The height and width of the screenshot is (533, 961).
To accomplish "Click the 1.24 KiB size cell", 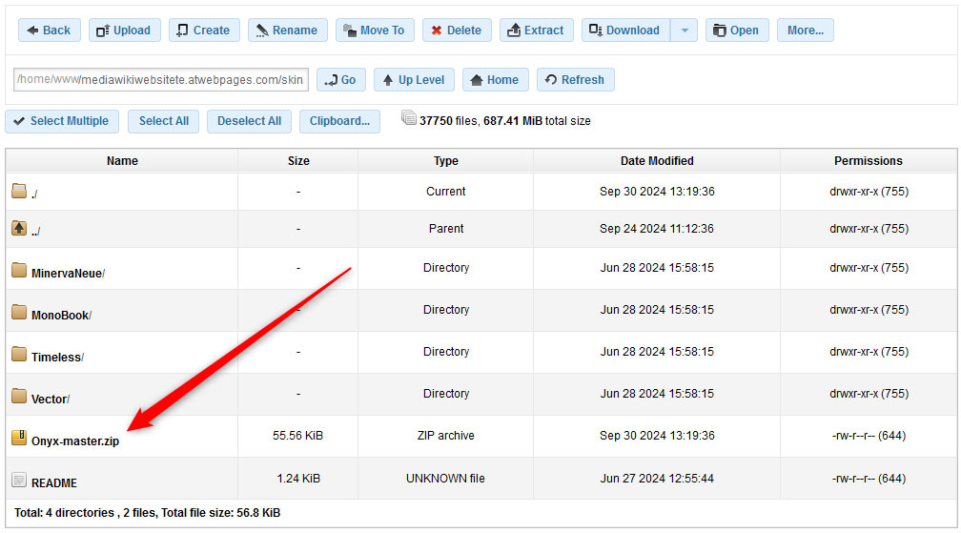I will pos(298,479).
